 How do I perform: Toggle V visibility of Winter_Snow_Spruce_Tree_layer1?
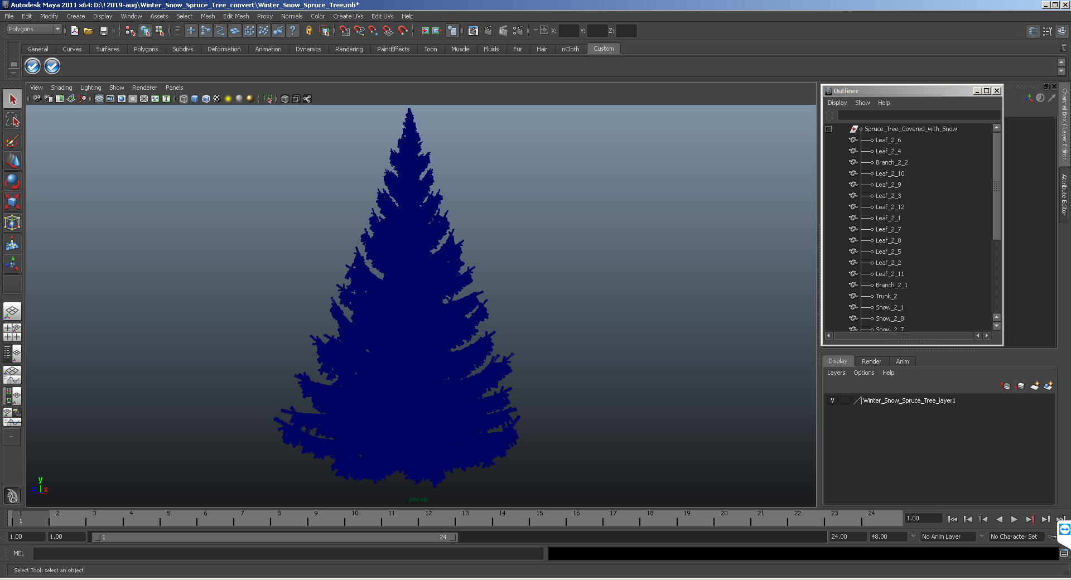pyautogui.click(x=832, y=400)
